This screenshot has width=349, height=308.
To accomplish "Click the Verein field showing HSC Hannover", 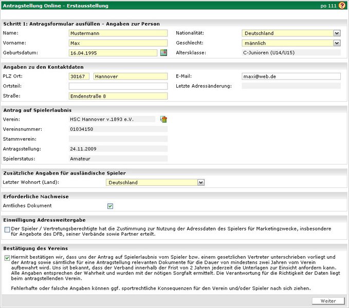I will point(112,119).
